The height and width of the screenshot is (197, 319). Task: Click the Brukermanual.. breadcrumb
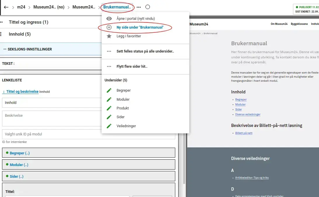(x=117, y=7)
